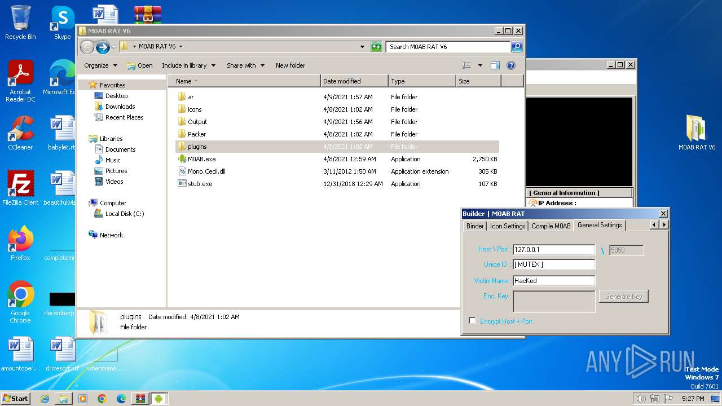Click the Uniqe ID MUTEX field
This screenshot has height=406, width=722.
point(554,264)
